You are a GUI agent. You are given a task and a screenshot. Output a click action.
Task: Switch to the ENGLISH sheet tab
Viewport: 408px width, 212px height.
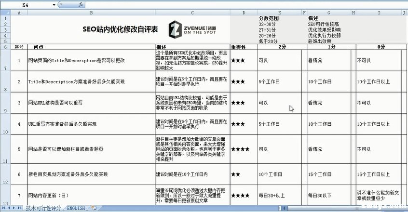point(76,208)
